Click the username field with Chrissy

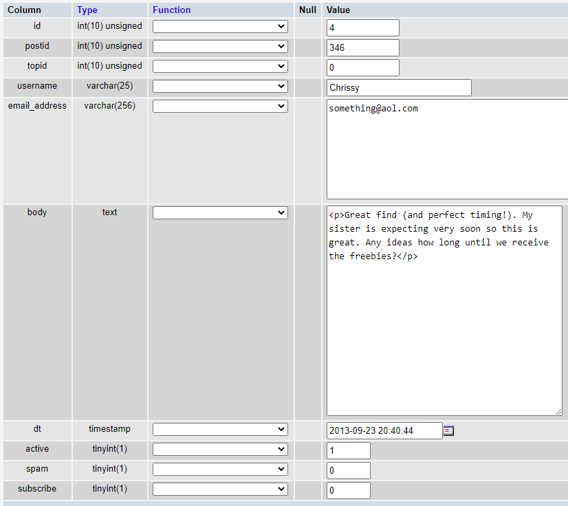(399, 87)
